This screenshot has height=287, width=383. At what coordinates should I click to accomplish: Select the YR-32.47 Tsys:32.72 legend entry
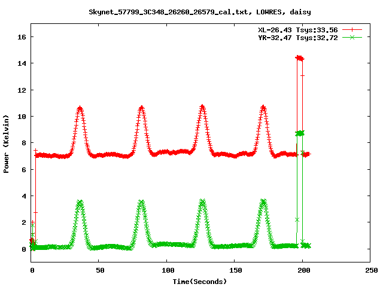[x=298, y=38]
